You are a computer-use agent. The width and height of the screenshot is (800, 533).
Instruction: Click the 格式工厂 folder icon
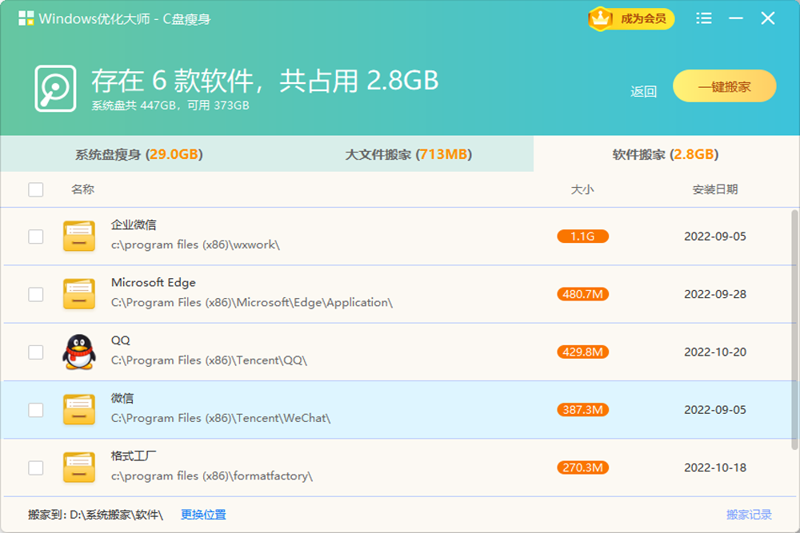[79, 467]
